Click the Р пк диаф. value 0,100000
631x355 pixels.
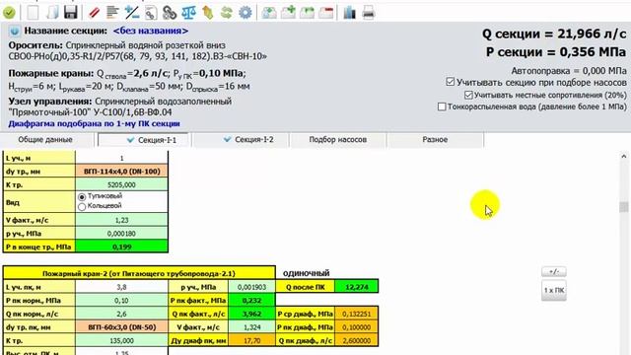coord(357,327)
